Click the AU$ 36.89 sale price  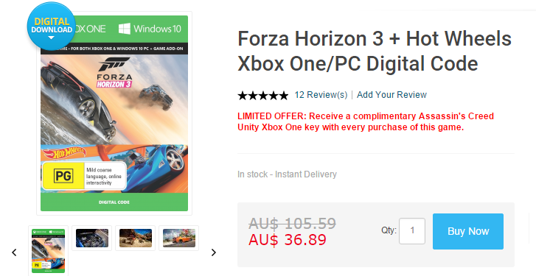[288, 240]
